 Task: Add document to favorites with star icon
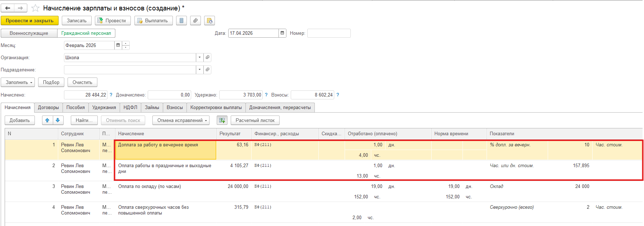pos(35,8)
